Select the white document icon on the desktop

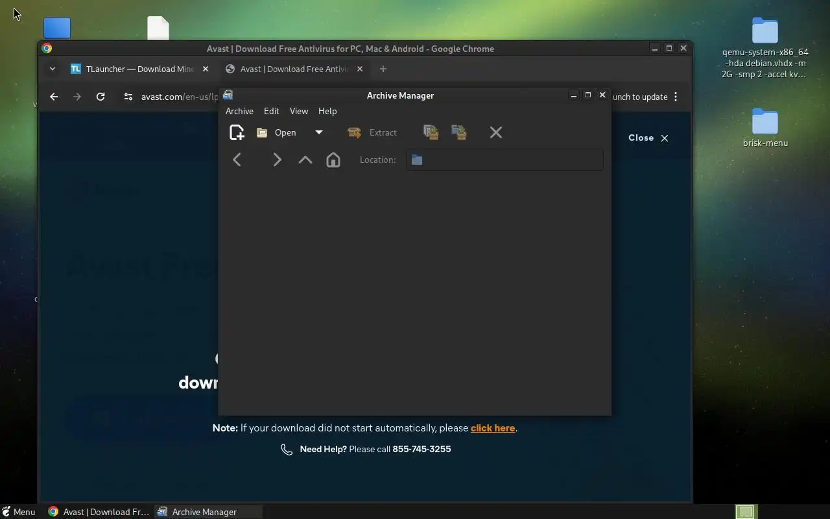click(158, 28)
